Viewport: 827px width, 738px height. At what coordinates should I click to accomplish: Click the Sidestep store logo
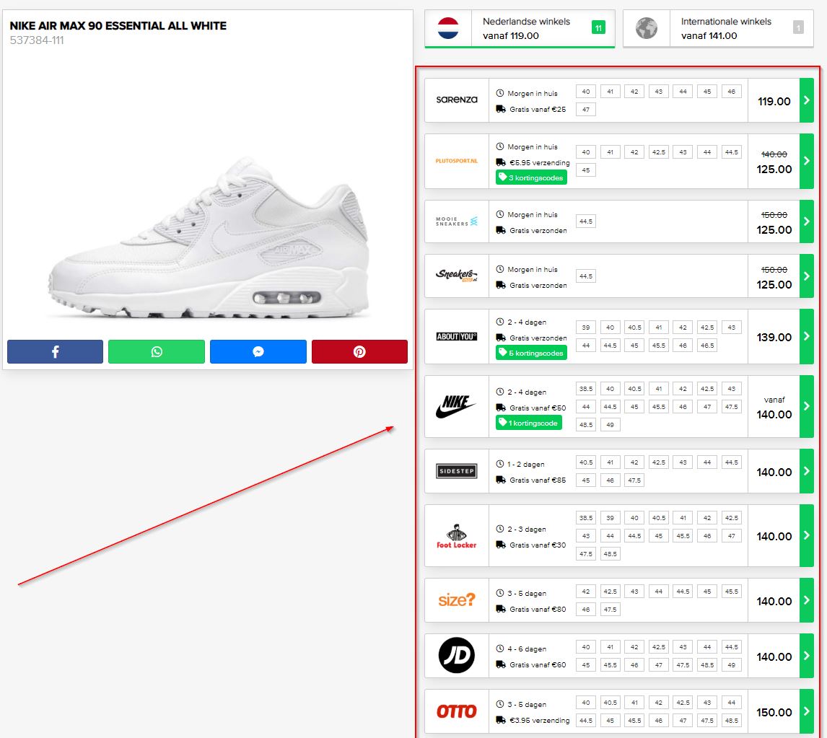coord(457,471)
